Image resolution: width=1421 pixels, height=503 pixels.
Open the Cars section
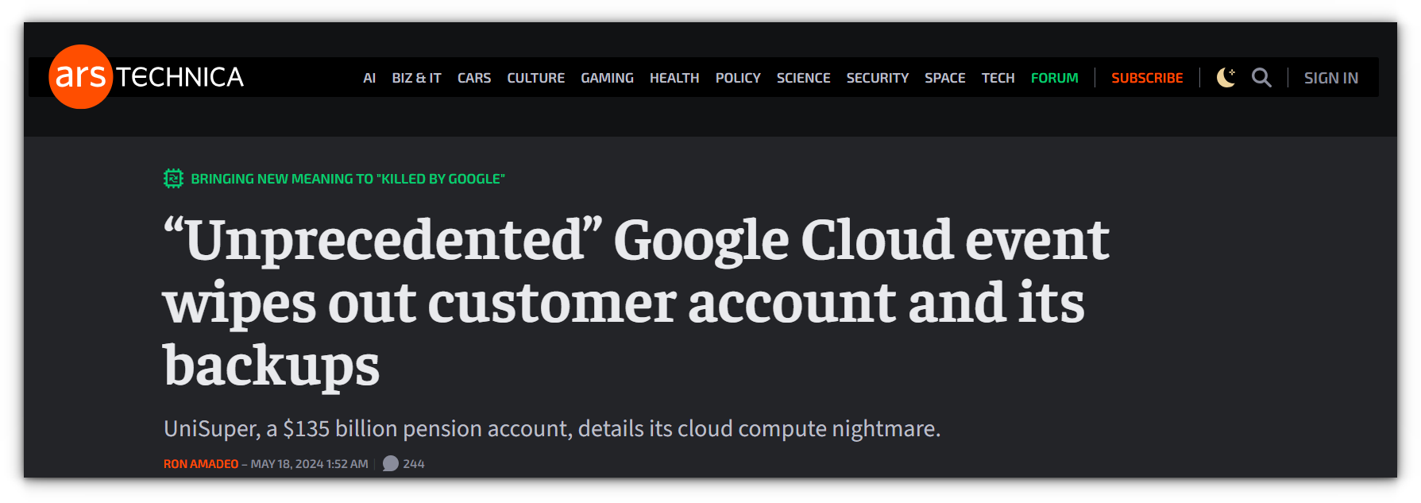point(474,78)
